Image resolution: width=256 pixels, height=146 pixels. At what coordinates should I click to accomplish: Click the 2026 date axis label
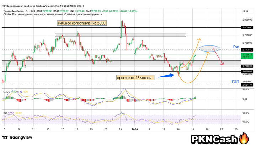135,129
